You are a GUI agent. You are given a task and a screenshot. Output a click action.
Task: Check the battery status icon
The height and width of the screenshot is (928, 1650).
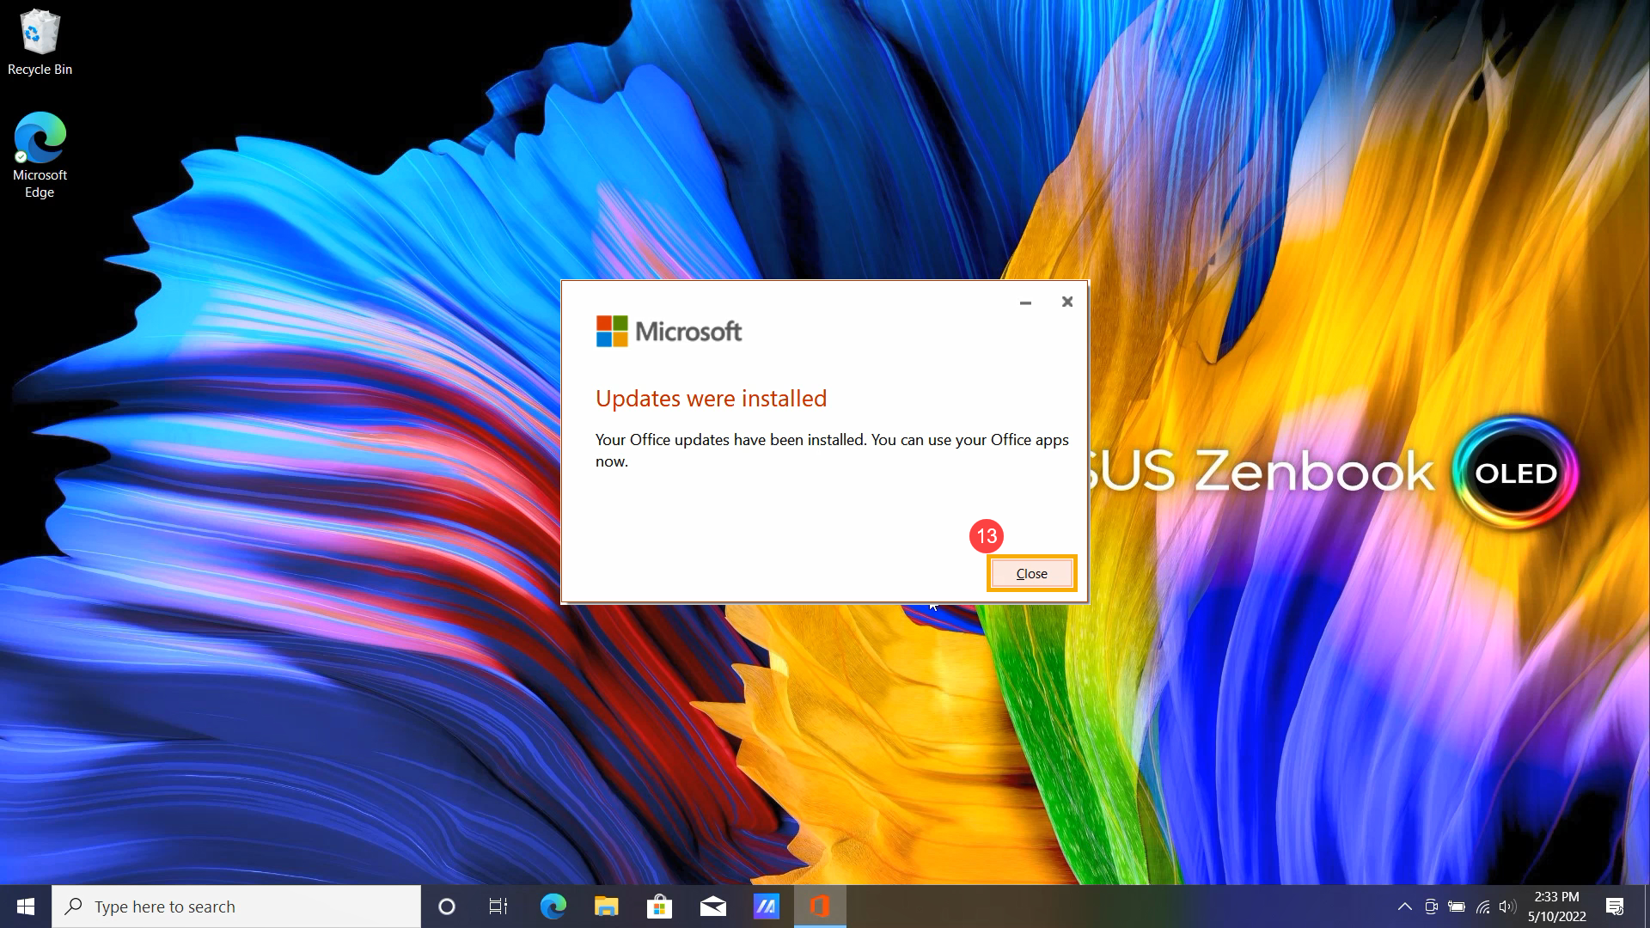1457,907
